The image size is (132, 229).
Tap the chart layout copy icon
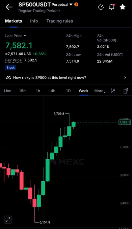[x=126, y=91]
